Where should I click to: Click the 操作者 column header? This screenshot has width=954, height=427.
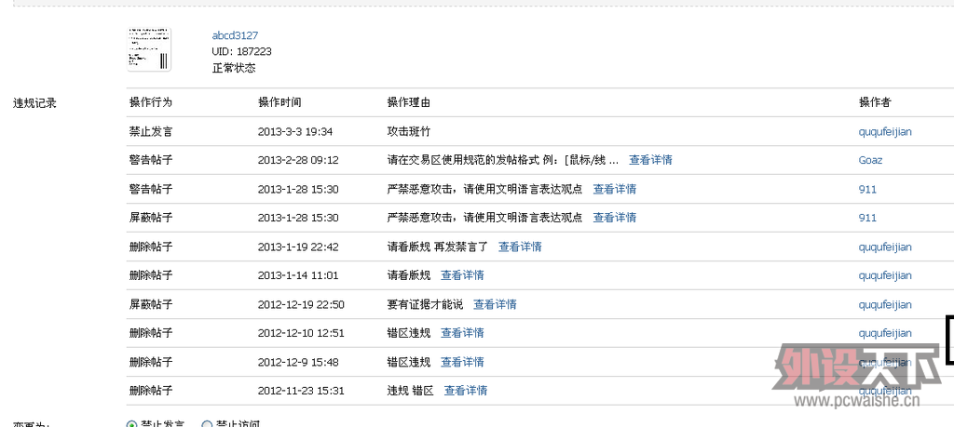875,102
